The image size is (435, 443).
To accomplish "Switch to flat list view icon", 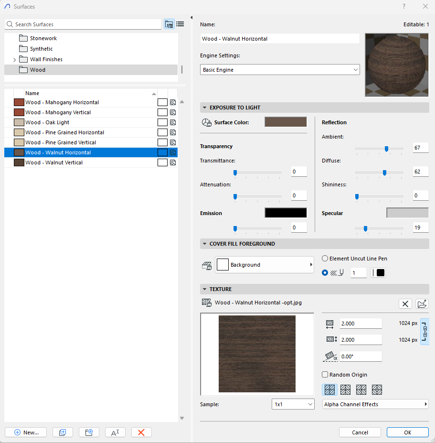I will tap(180, 24).
